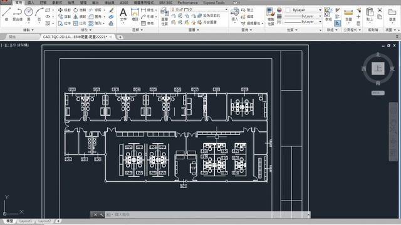The width and height of the screenshot is (401, 225).
Task: Expand the Properties panel flyout
Action: pyautogui.click(x=292, y=30)
